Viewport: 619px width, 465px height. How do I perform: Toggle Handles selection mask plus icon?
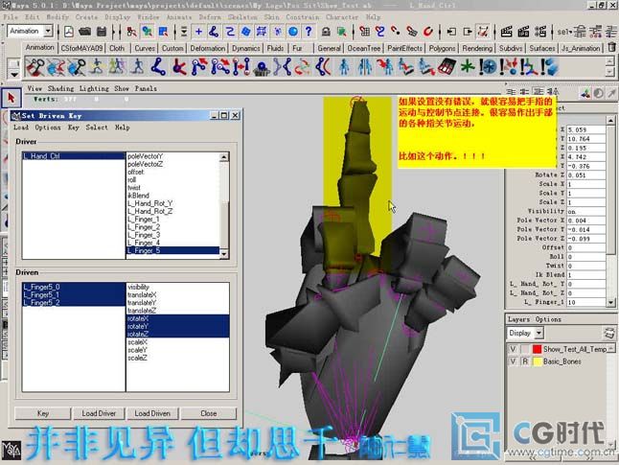(198, 32)
